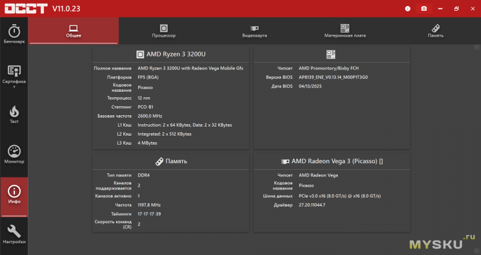Click the CPU icon next to AMD Ryzen 3 3200U
The width and height of the screenshot is (481, 255).
point(140,55)
